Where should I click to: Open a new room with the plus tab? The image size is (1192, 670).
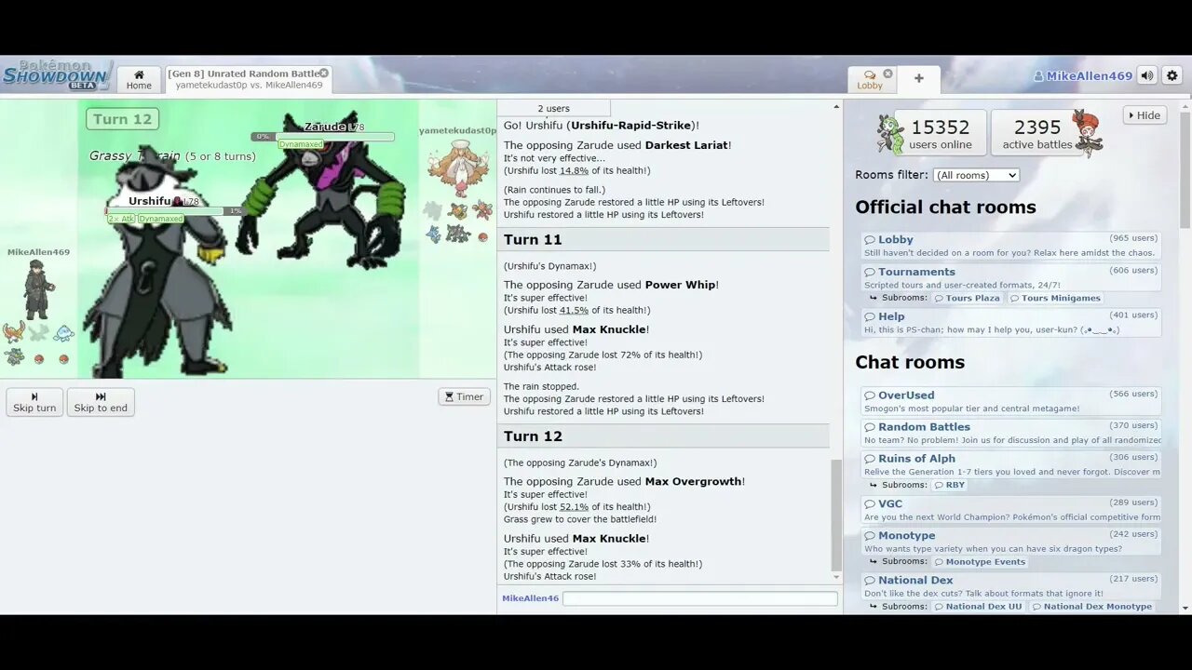click(918, 79)
